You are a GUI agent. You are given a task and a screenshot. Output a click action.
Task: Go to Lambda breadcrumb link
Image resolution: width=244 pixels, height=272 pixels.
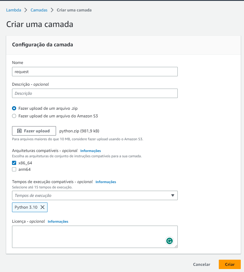pos(14,10)
